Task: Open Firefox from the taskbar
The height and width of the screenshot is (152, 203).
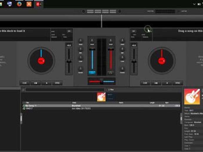Action: click(x=19, y=4)
